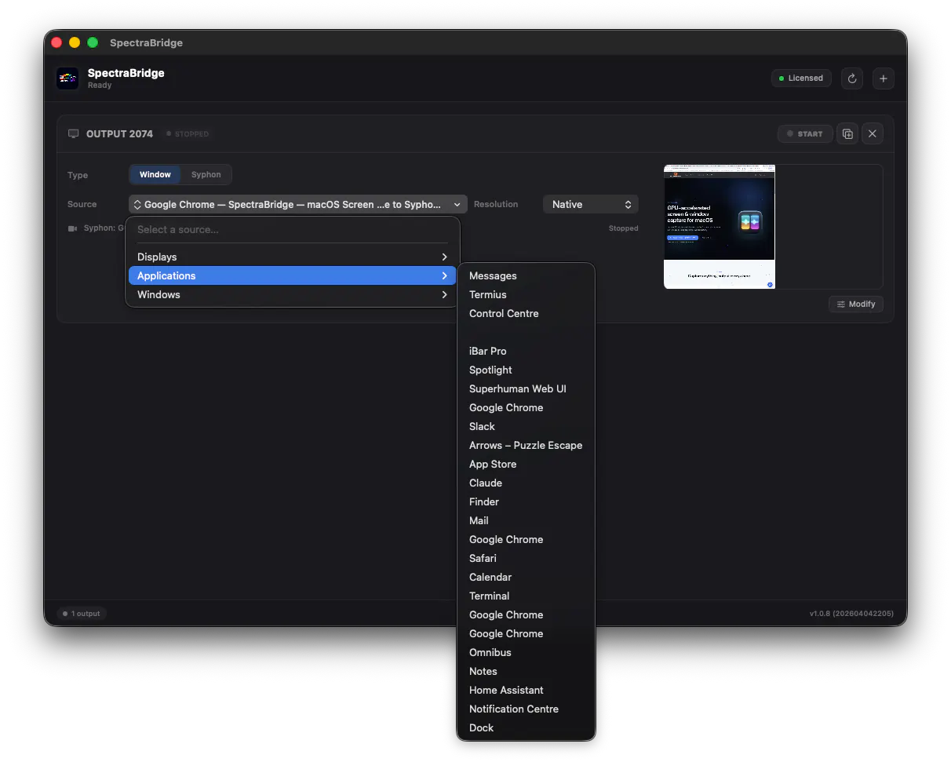
Task: Select the Window type toggle
Action: tap(155, 174)
